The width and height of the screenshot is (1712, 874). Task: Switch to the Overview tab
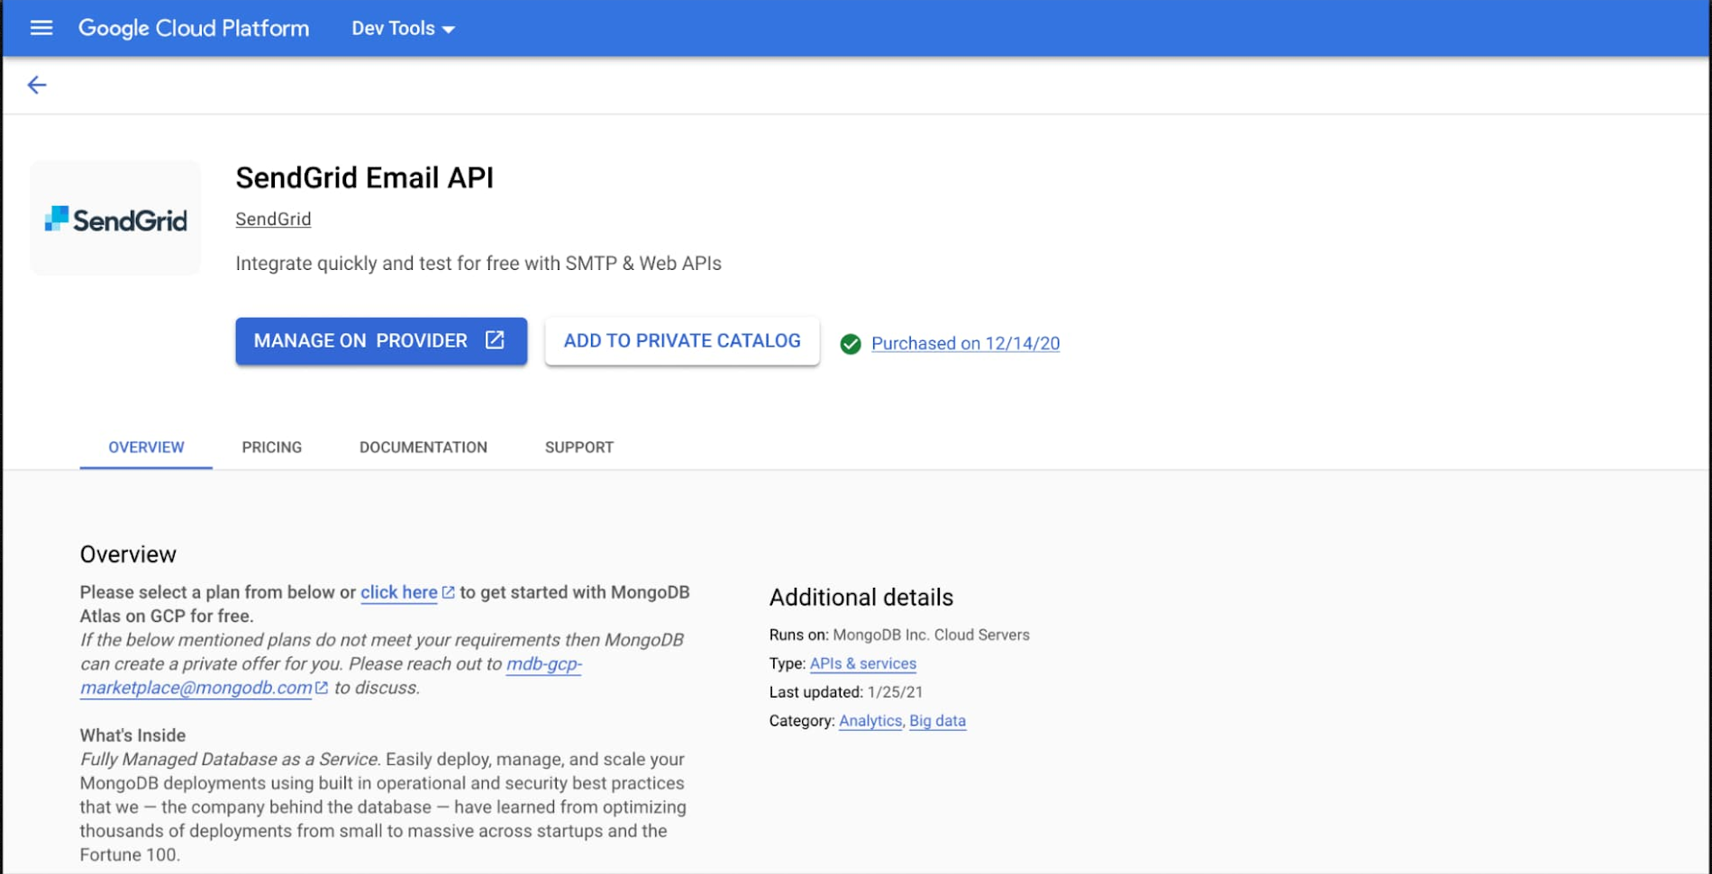click(x=146, y=447)
